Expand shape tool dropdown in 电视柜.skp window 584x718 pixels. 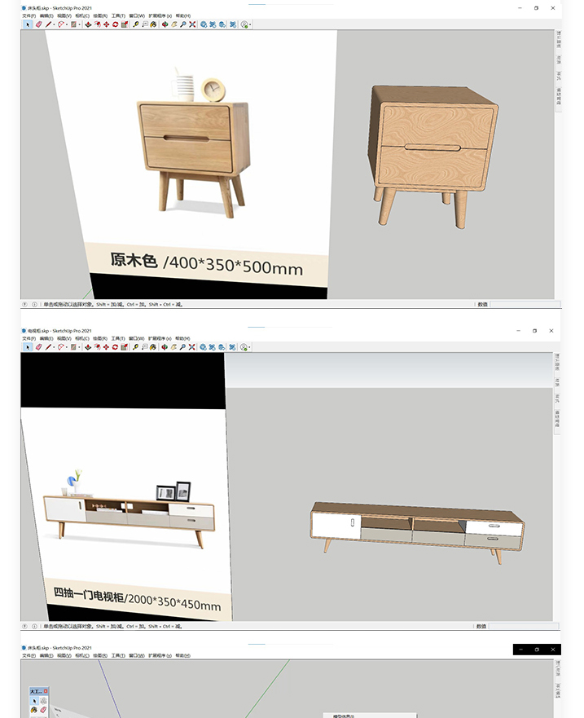click(x=80, y=347)
